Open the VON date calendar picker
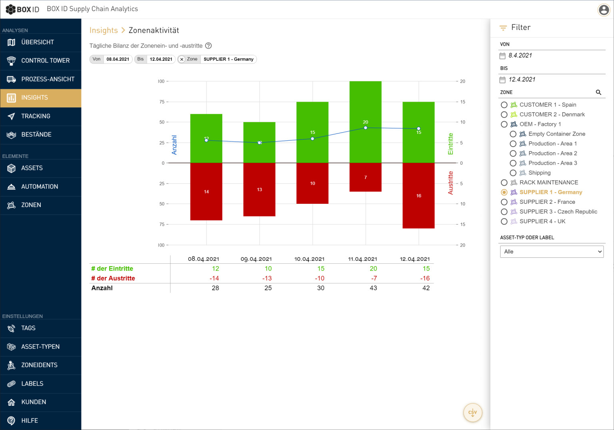Screen dimensions: 614x430 [502, 56]
